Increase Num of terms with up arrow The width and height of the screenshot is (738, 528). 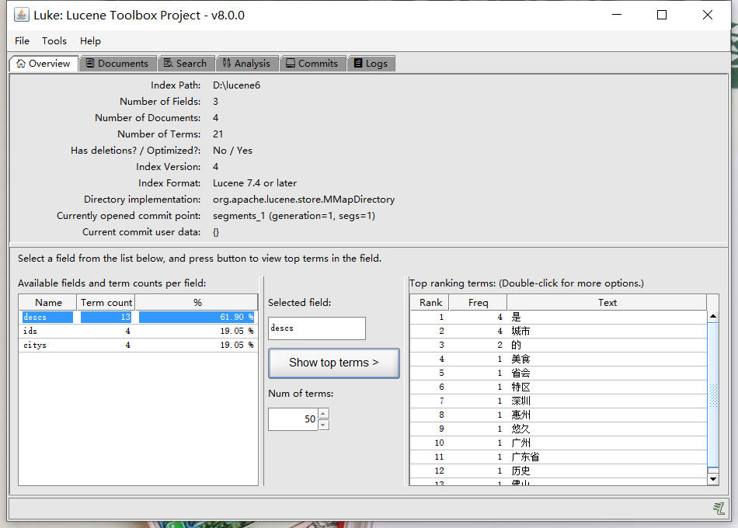324,414
